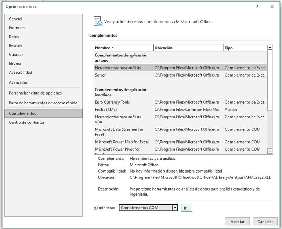Click the Acción type cell
Viewport: 282px width, 229px height.
tap(231, 110)
